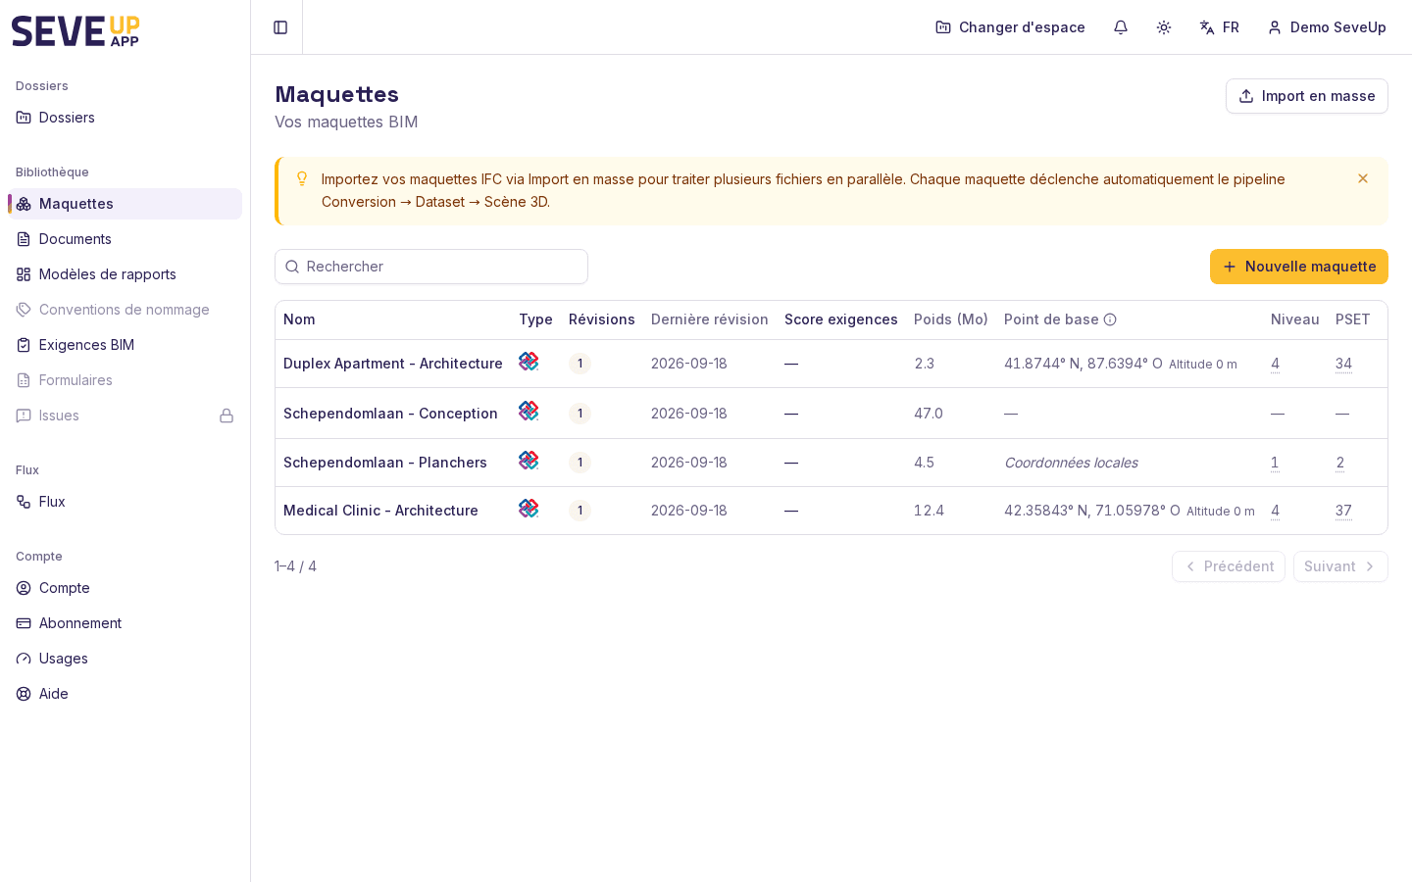This screenshot has width=1412, height=882.
Task: Open Documents in the sidebar
Action: coord(126,239)
